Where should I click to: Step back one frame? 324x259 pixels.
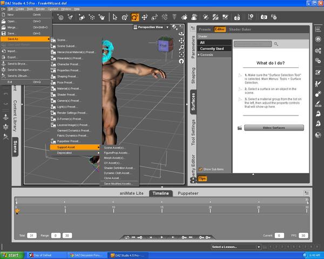tap(151, 237)
